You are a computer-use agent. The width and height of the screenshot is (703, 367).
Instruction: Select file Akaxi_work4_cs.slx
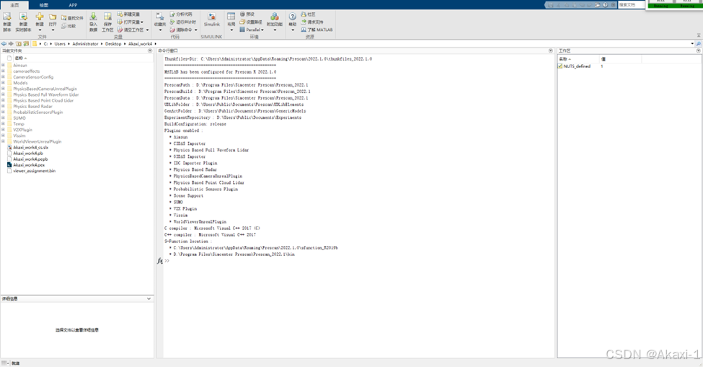pos(30,147)
